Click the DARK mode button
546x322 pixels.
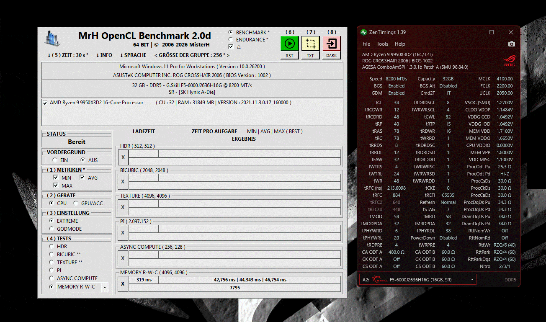click(x=331, y=55)
